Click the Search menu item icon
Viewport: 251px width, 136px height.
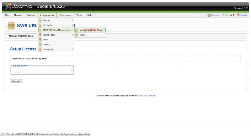pyautogui.click(x=40, y=45)
